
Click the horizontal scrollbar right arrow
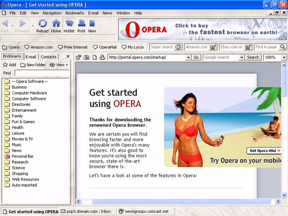coord(278,202)
